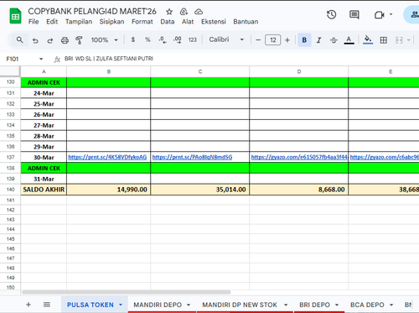Open the PULSA TOKEN tab dropdown arrow
The height and width of the screenshot is (313, 419).
pos(121,305)
